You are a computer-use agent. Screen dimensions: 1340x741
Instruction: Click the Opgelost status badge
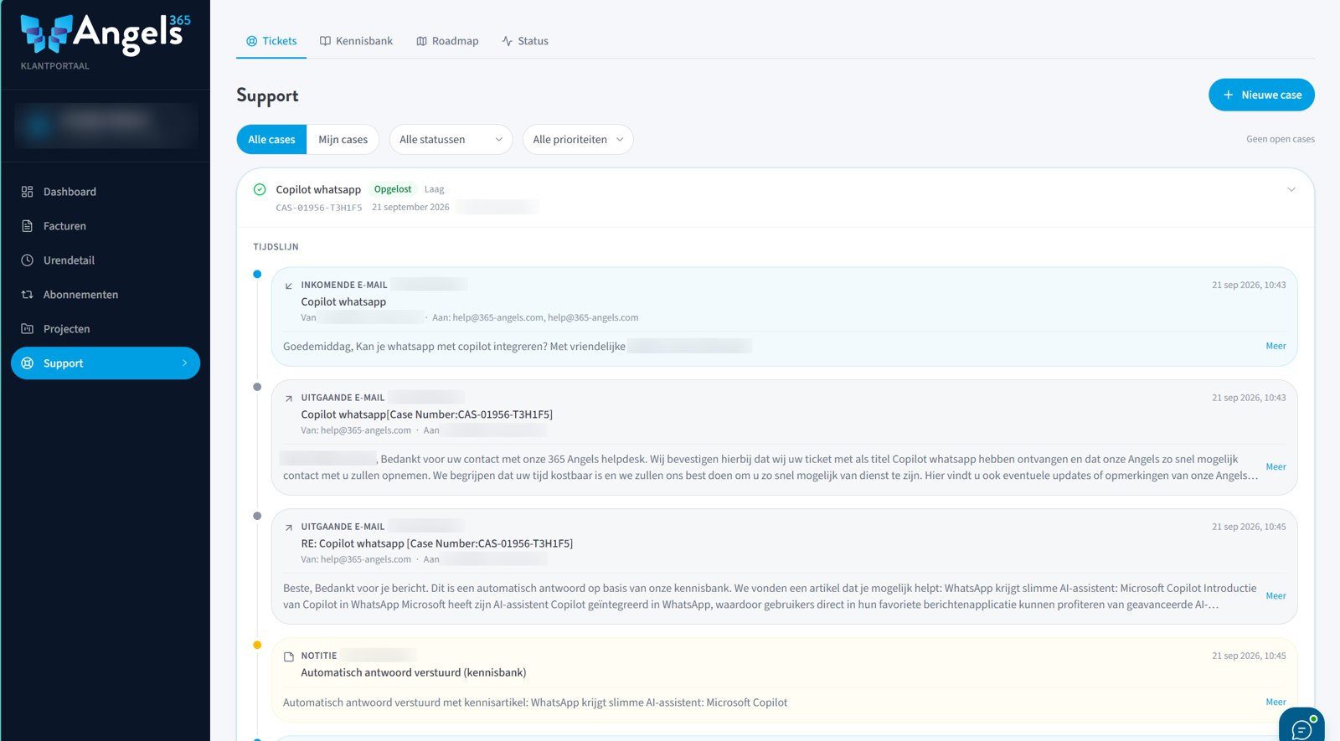[x=393, y=189]
